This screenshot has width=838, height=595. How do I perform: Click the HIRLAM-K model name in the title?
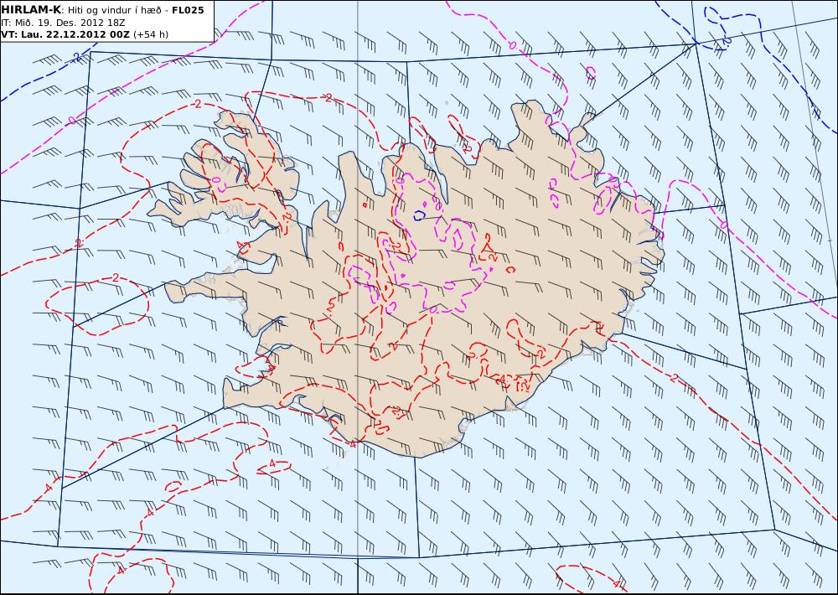click(32, 10)
